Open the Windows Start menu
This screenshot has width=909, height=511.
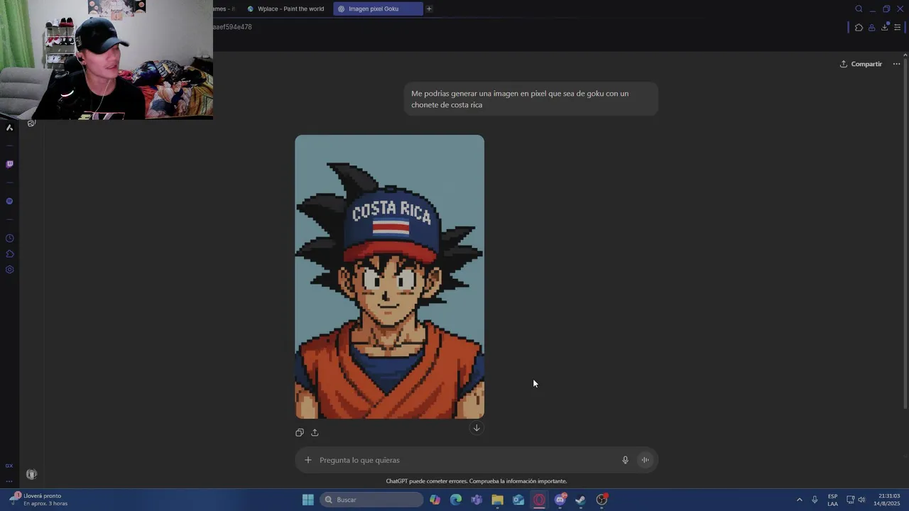(x=307, y=500)
